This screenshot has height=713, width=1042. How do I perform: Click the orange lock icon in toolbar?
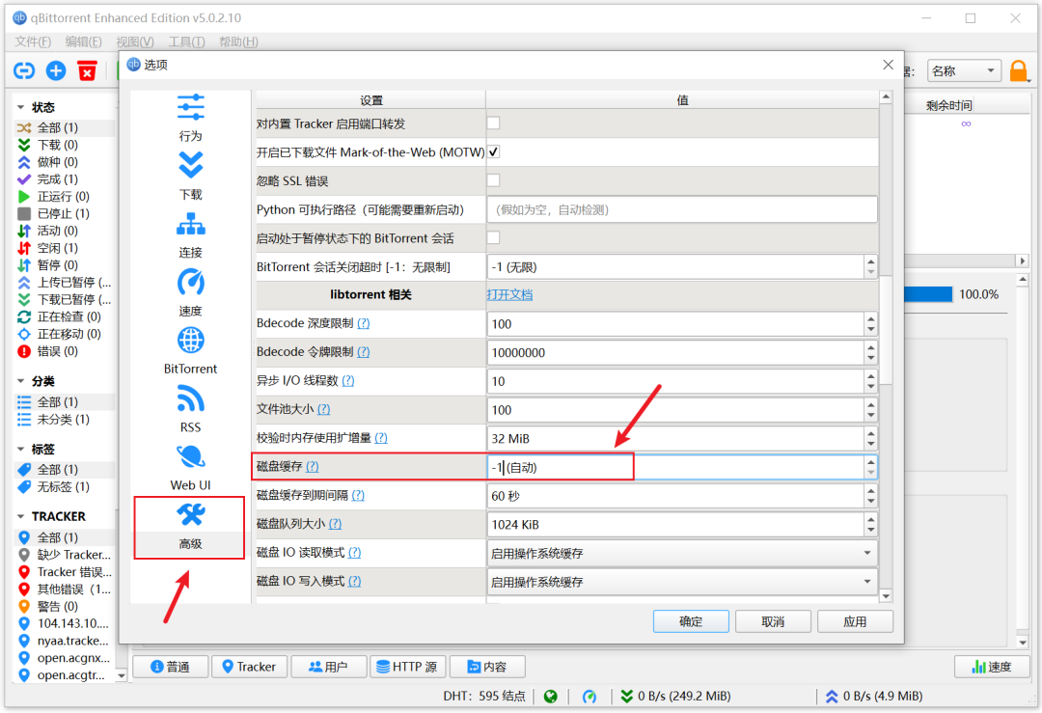(x=1018, y=70)
